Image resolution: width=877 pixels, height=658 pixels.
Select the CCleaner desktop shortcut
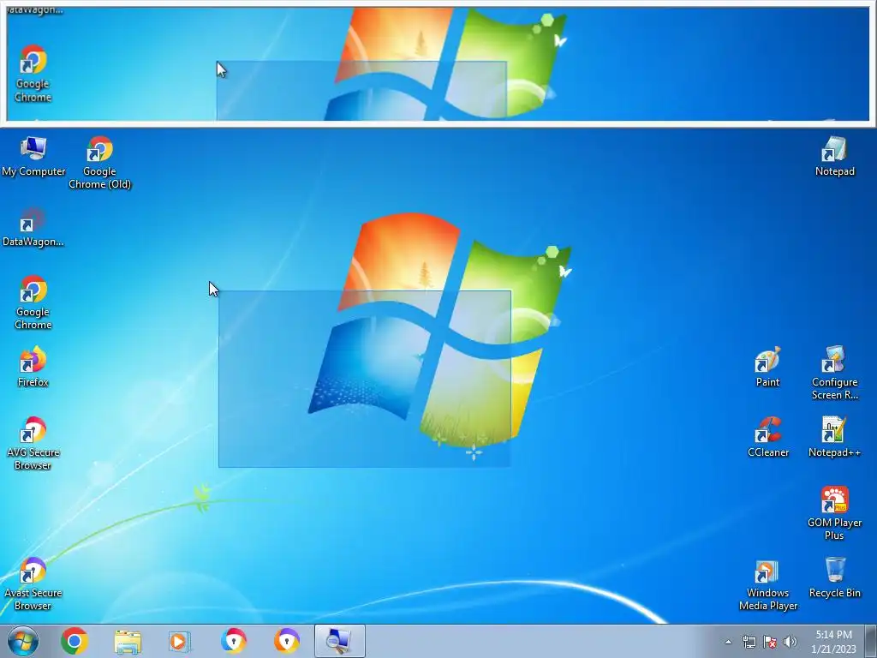click(767, 438)
